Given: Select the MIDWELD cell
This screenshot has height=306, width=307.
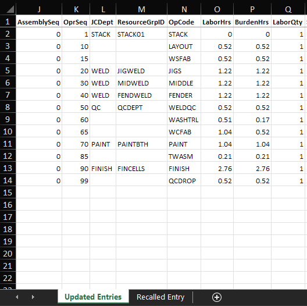Looking at the screenshot, I should [141, 83].
